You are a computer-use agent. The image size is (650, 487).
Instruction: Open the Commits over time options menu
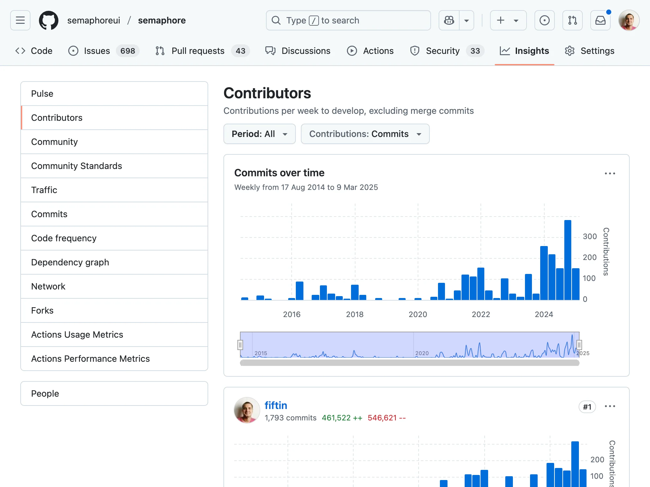610,173
